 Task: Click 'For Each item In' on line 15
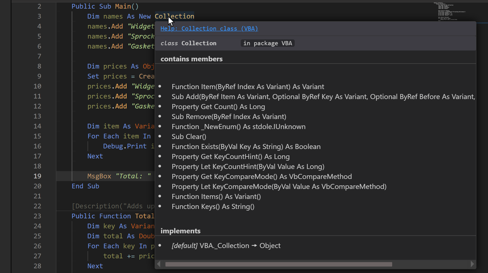119,136
